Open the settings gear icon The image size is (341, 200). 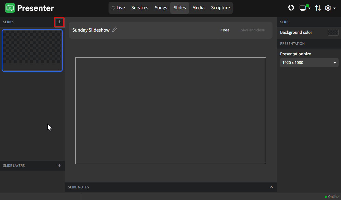click(328, 8)
